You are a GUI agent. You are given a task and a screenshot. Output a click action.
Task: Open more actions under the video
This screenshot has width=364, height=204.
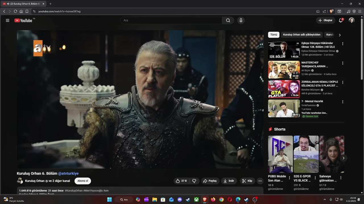click(260, 181)
